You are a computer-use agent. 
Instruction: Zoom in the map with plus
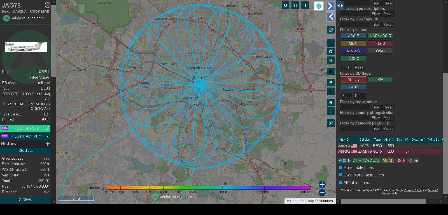point(322,184)
